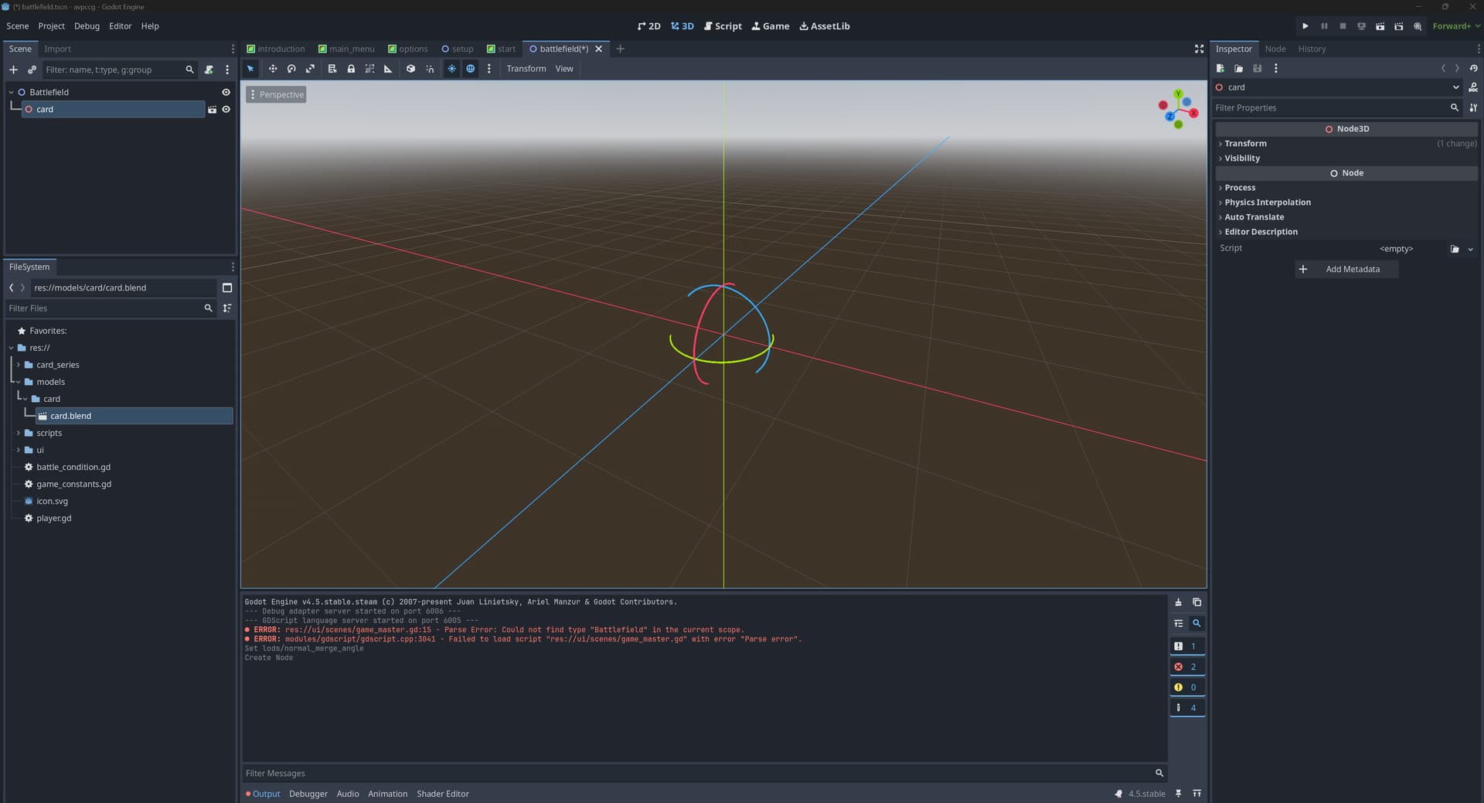Viewport: 1484px width, 803px height.
Task: Click the Filter Properties search field
Action: (1329, 108)
